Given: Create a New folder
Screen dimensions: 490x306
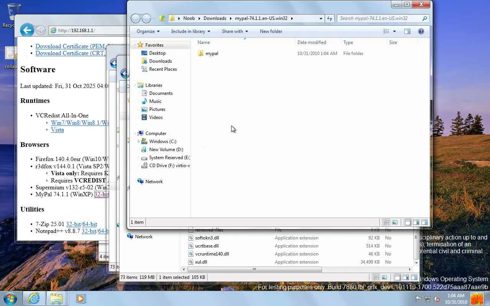Looking at the screenshot, I should pos(271,31).
